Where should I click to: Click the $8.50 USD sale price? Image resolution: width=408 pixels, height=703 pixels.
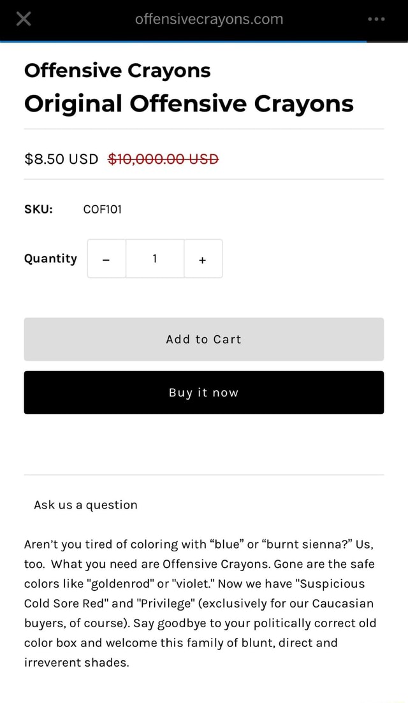click(61, 159)
